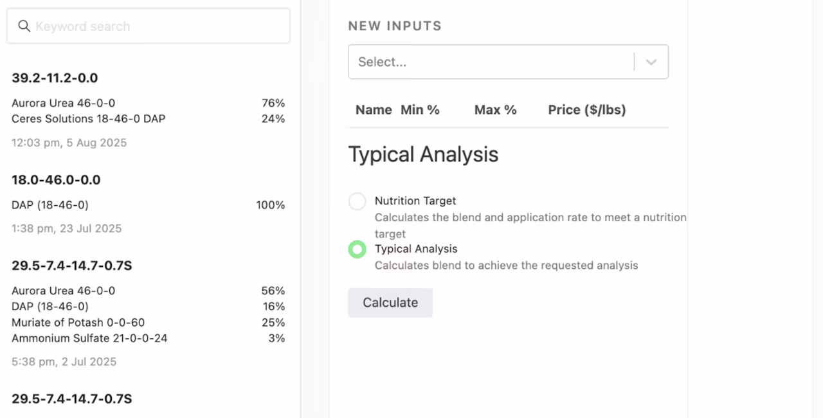Image resolution: width=823 pixels, height=418 pixels.
Task: Click DAP (18-46-0) row showing 16%
Action: coord(148,307)
